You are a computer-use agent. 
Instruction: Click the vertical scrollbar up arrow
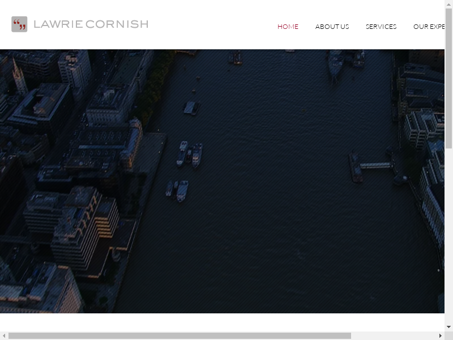(x=448, y=5)
